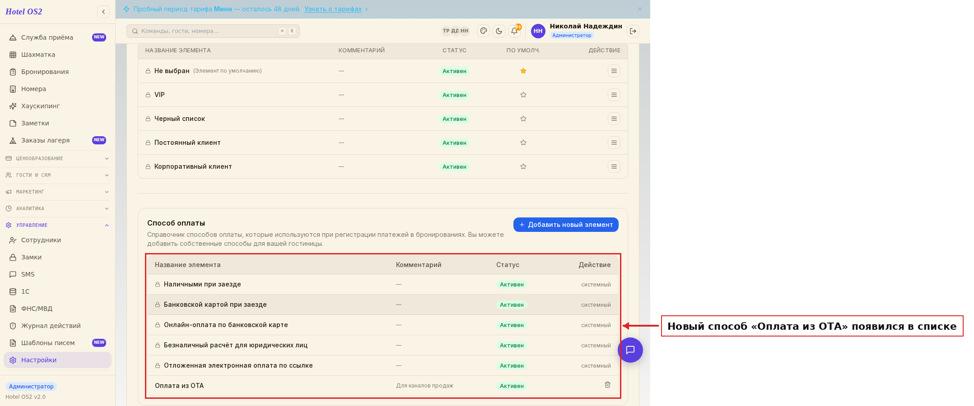This screenshot has width=974, height=406.
Task: Dismiss the trial period banner
Action: 640,9
